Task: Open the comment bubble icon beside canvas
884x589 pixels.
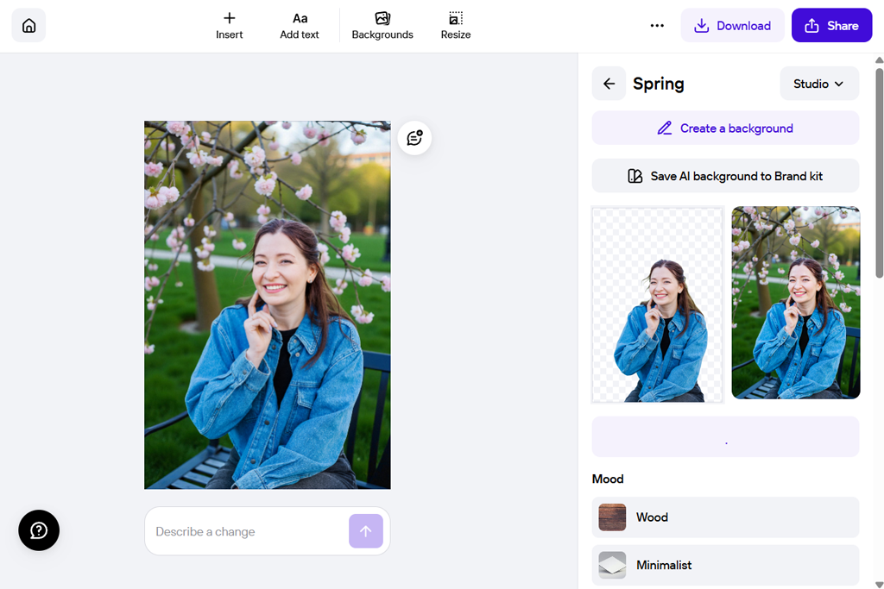Action: click(x=414, y=138)
